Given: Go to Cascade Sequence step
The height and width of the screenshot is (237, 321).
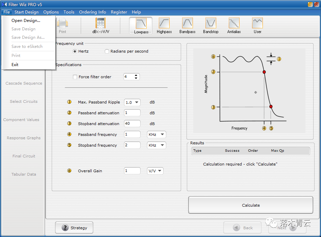Looking at the screenshot, I should coord(24,83).
